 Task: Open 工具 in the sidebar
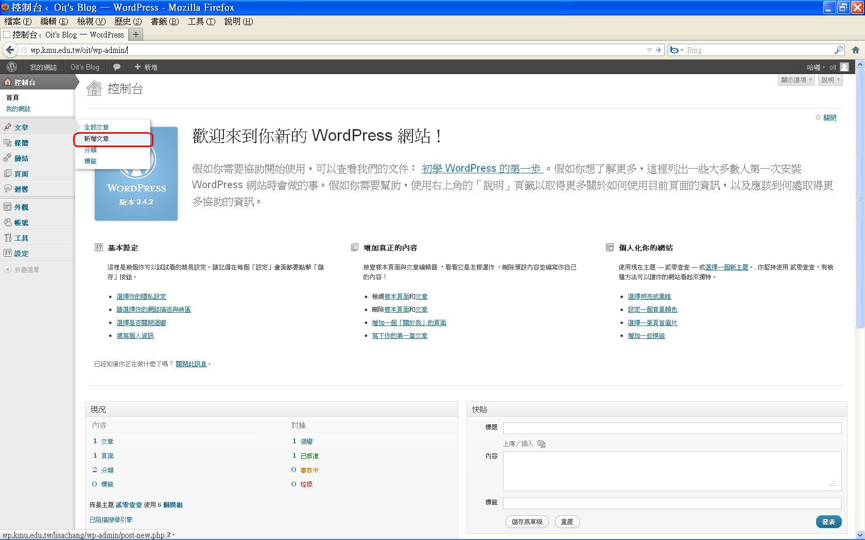[x=37, y=238]
